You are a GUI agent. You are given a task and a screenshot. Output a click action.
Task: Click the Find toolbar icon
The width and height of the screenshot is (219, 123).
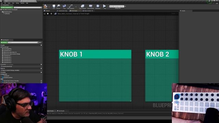pyautogui.click(x=64, y=6)
